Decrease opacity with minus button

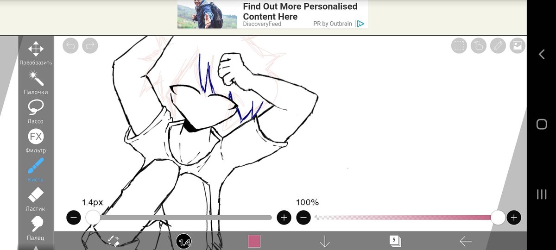click(303, 217)
